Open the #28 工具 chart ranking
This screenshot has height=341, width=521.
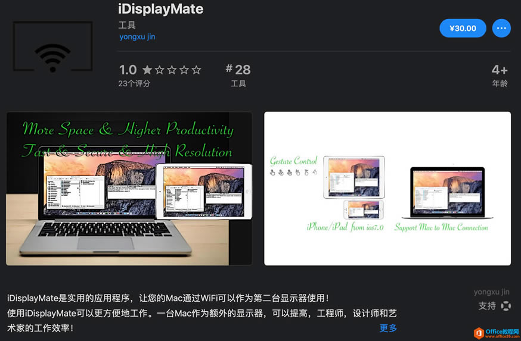tap(238, 75)
